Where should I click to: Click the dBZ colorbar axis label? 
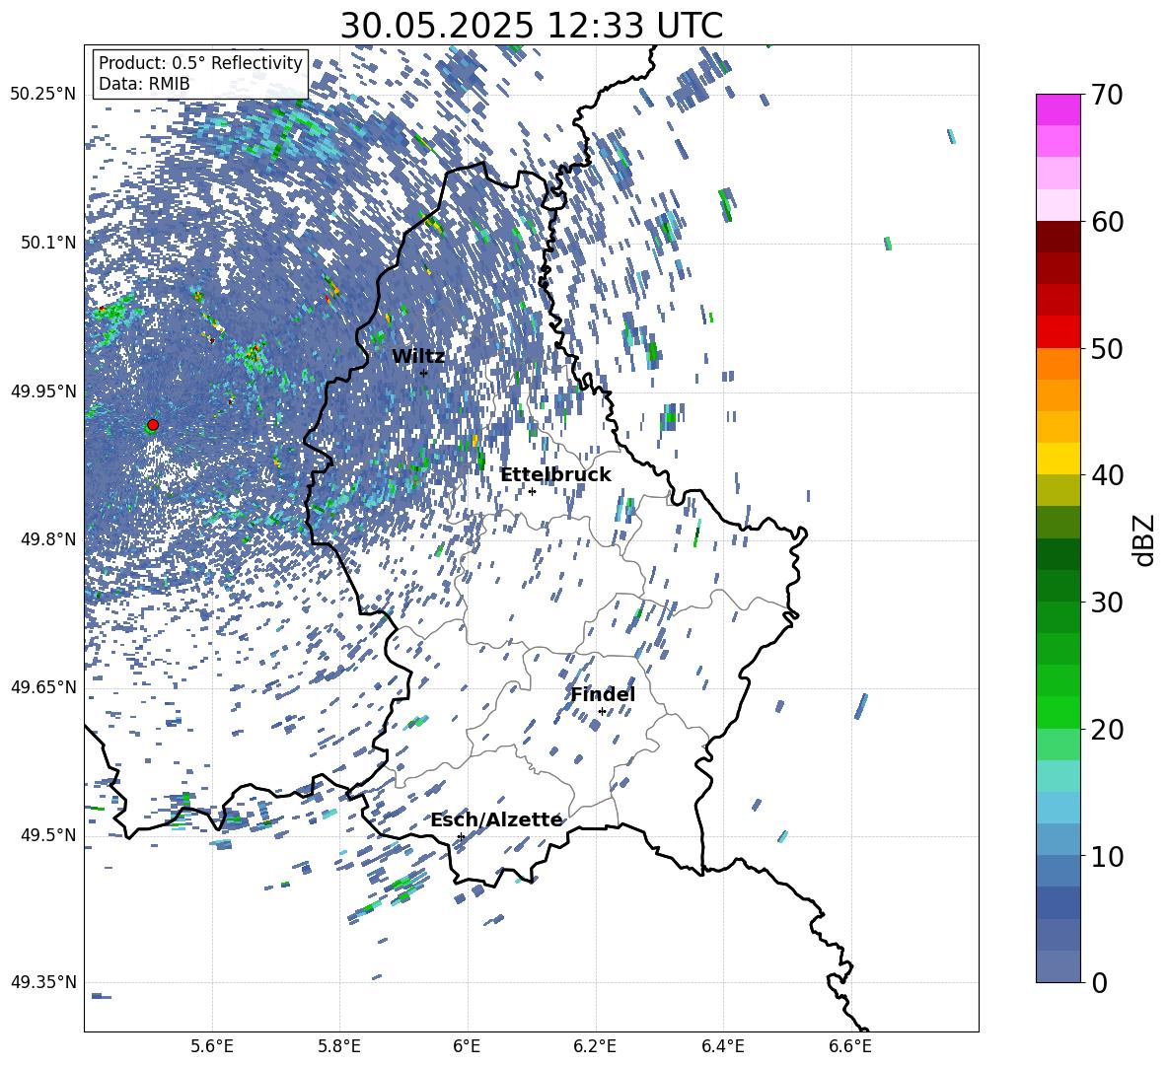pos(1145,539)
